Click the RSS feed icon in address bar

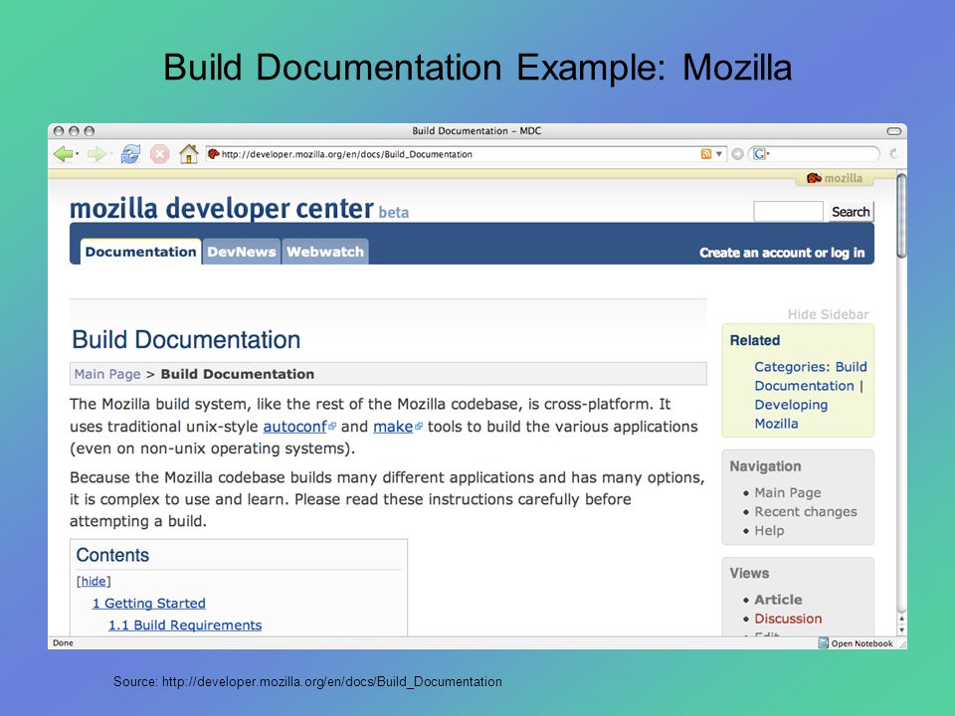coord(706,154)
